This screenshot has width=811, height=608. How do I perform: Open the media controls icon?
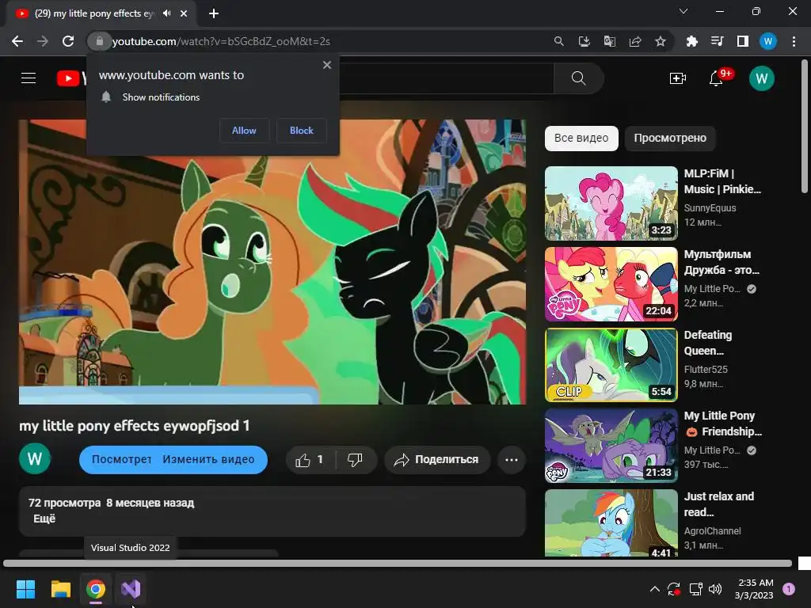tap(718, 41)
